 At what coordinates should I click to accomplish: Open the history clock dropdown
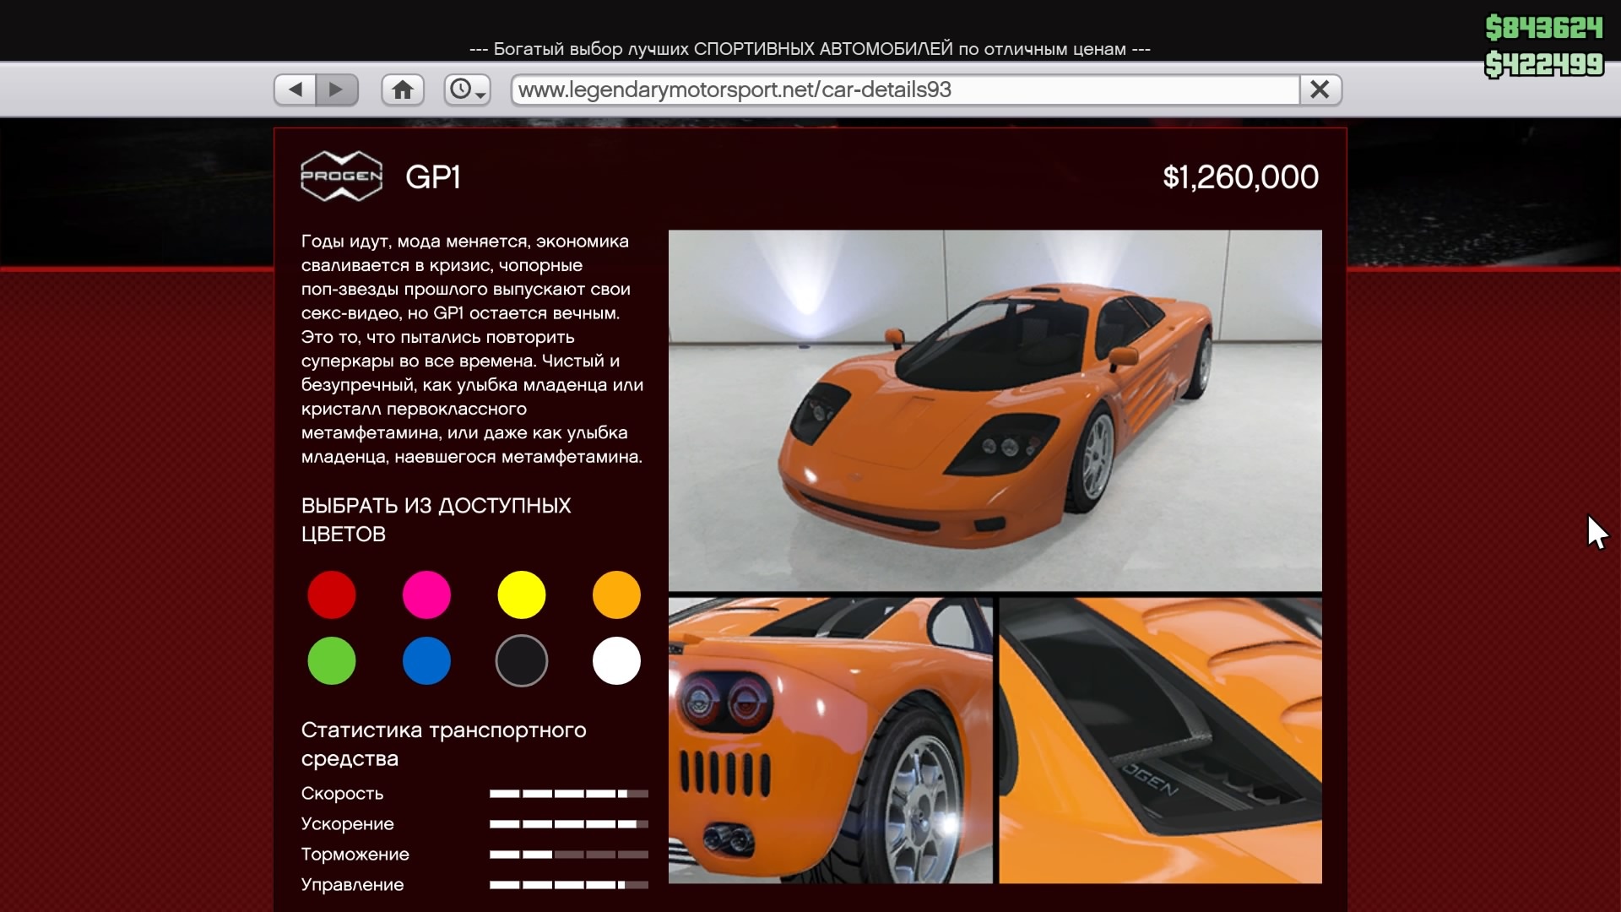point(468,90)
